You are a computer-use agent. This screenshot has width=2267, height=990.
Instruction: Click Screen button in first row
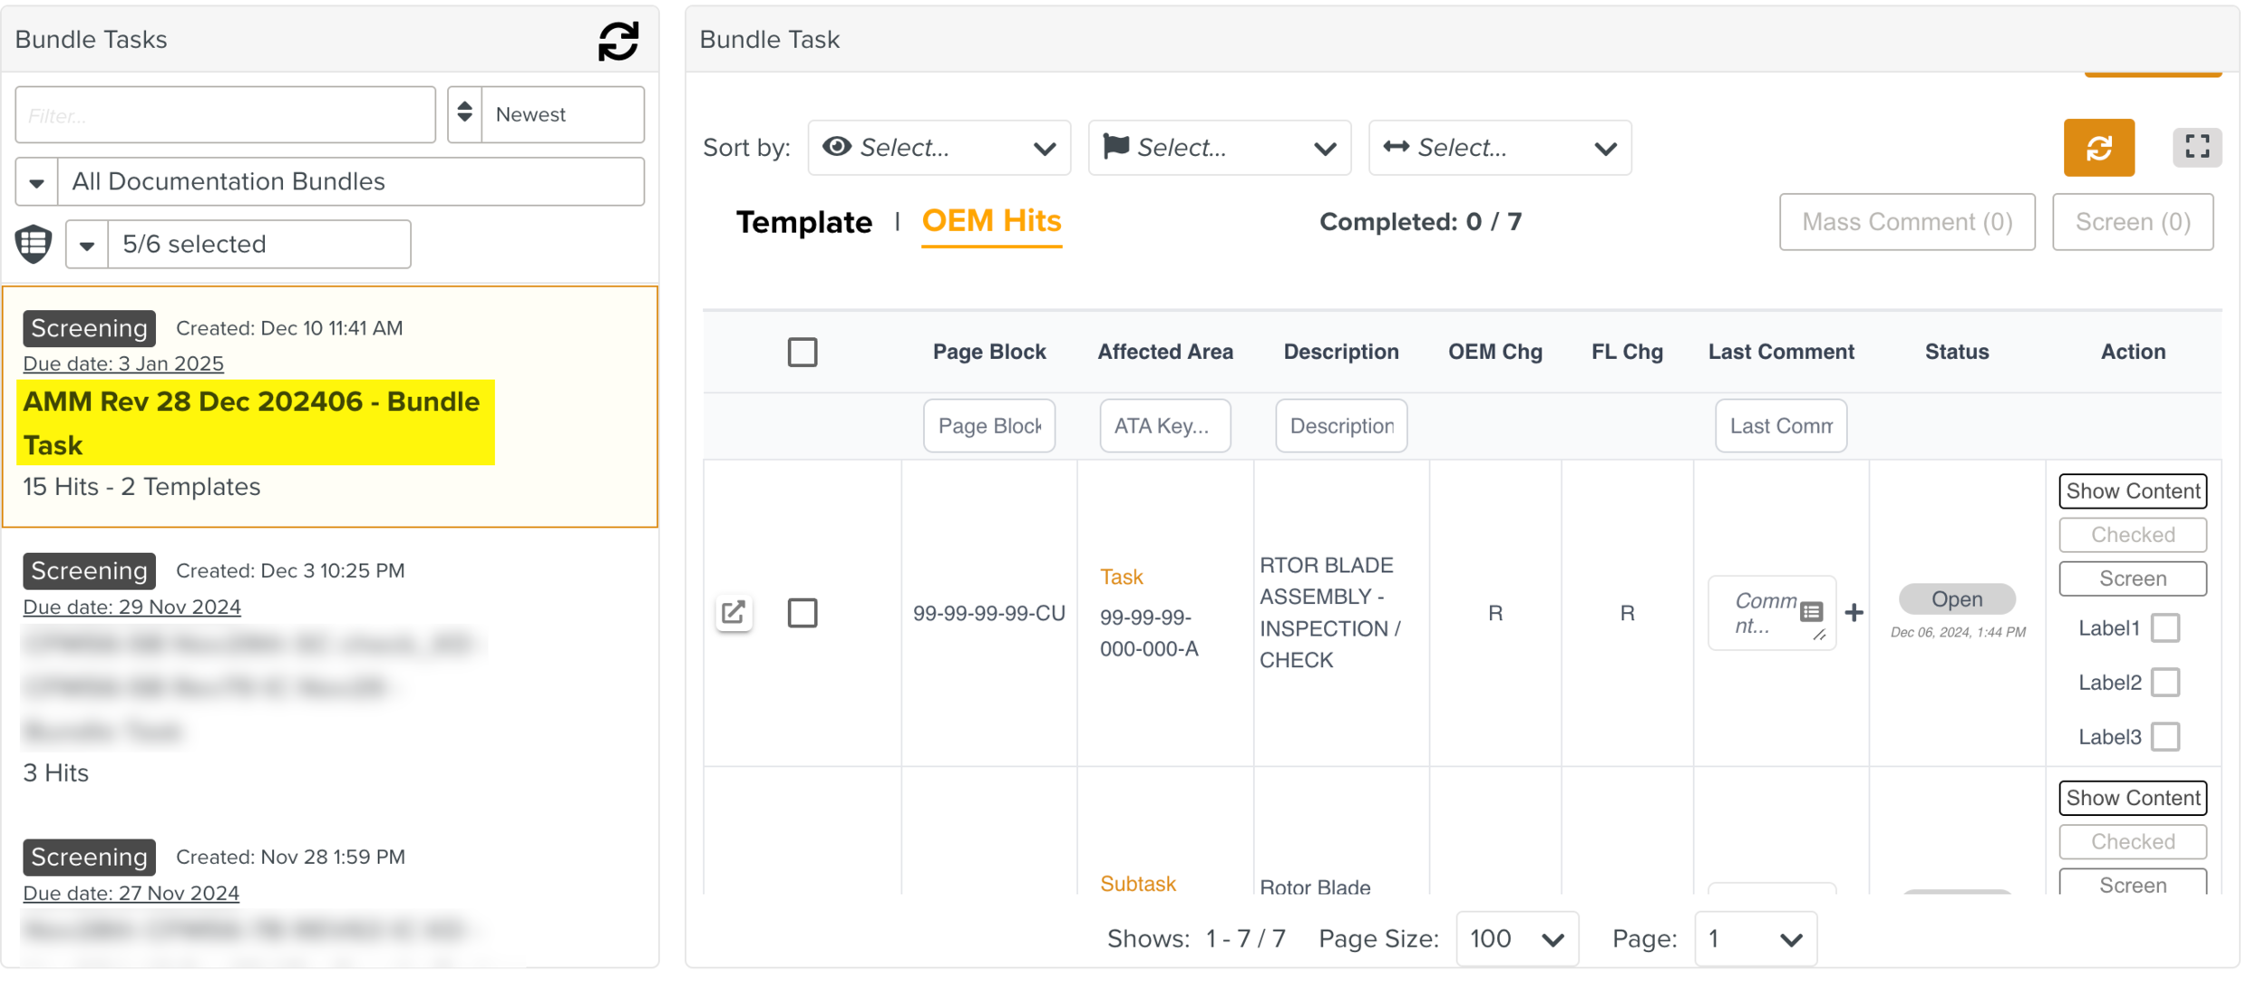[x=2132, y=577]
